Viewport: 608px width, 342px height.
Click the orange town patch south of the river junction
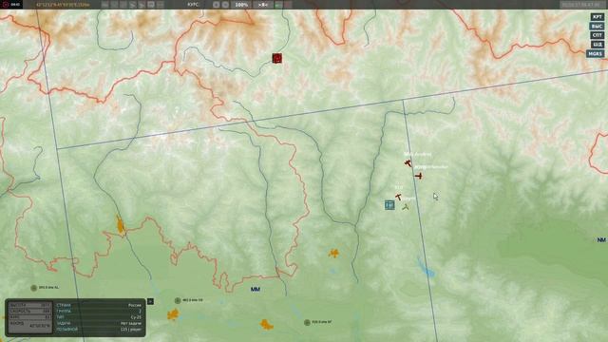[333, 254]
